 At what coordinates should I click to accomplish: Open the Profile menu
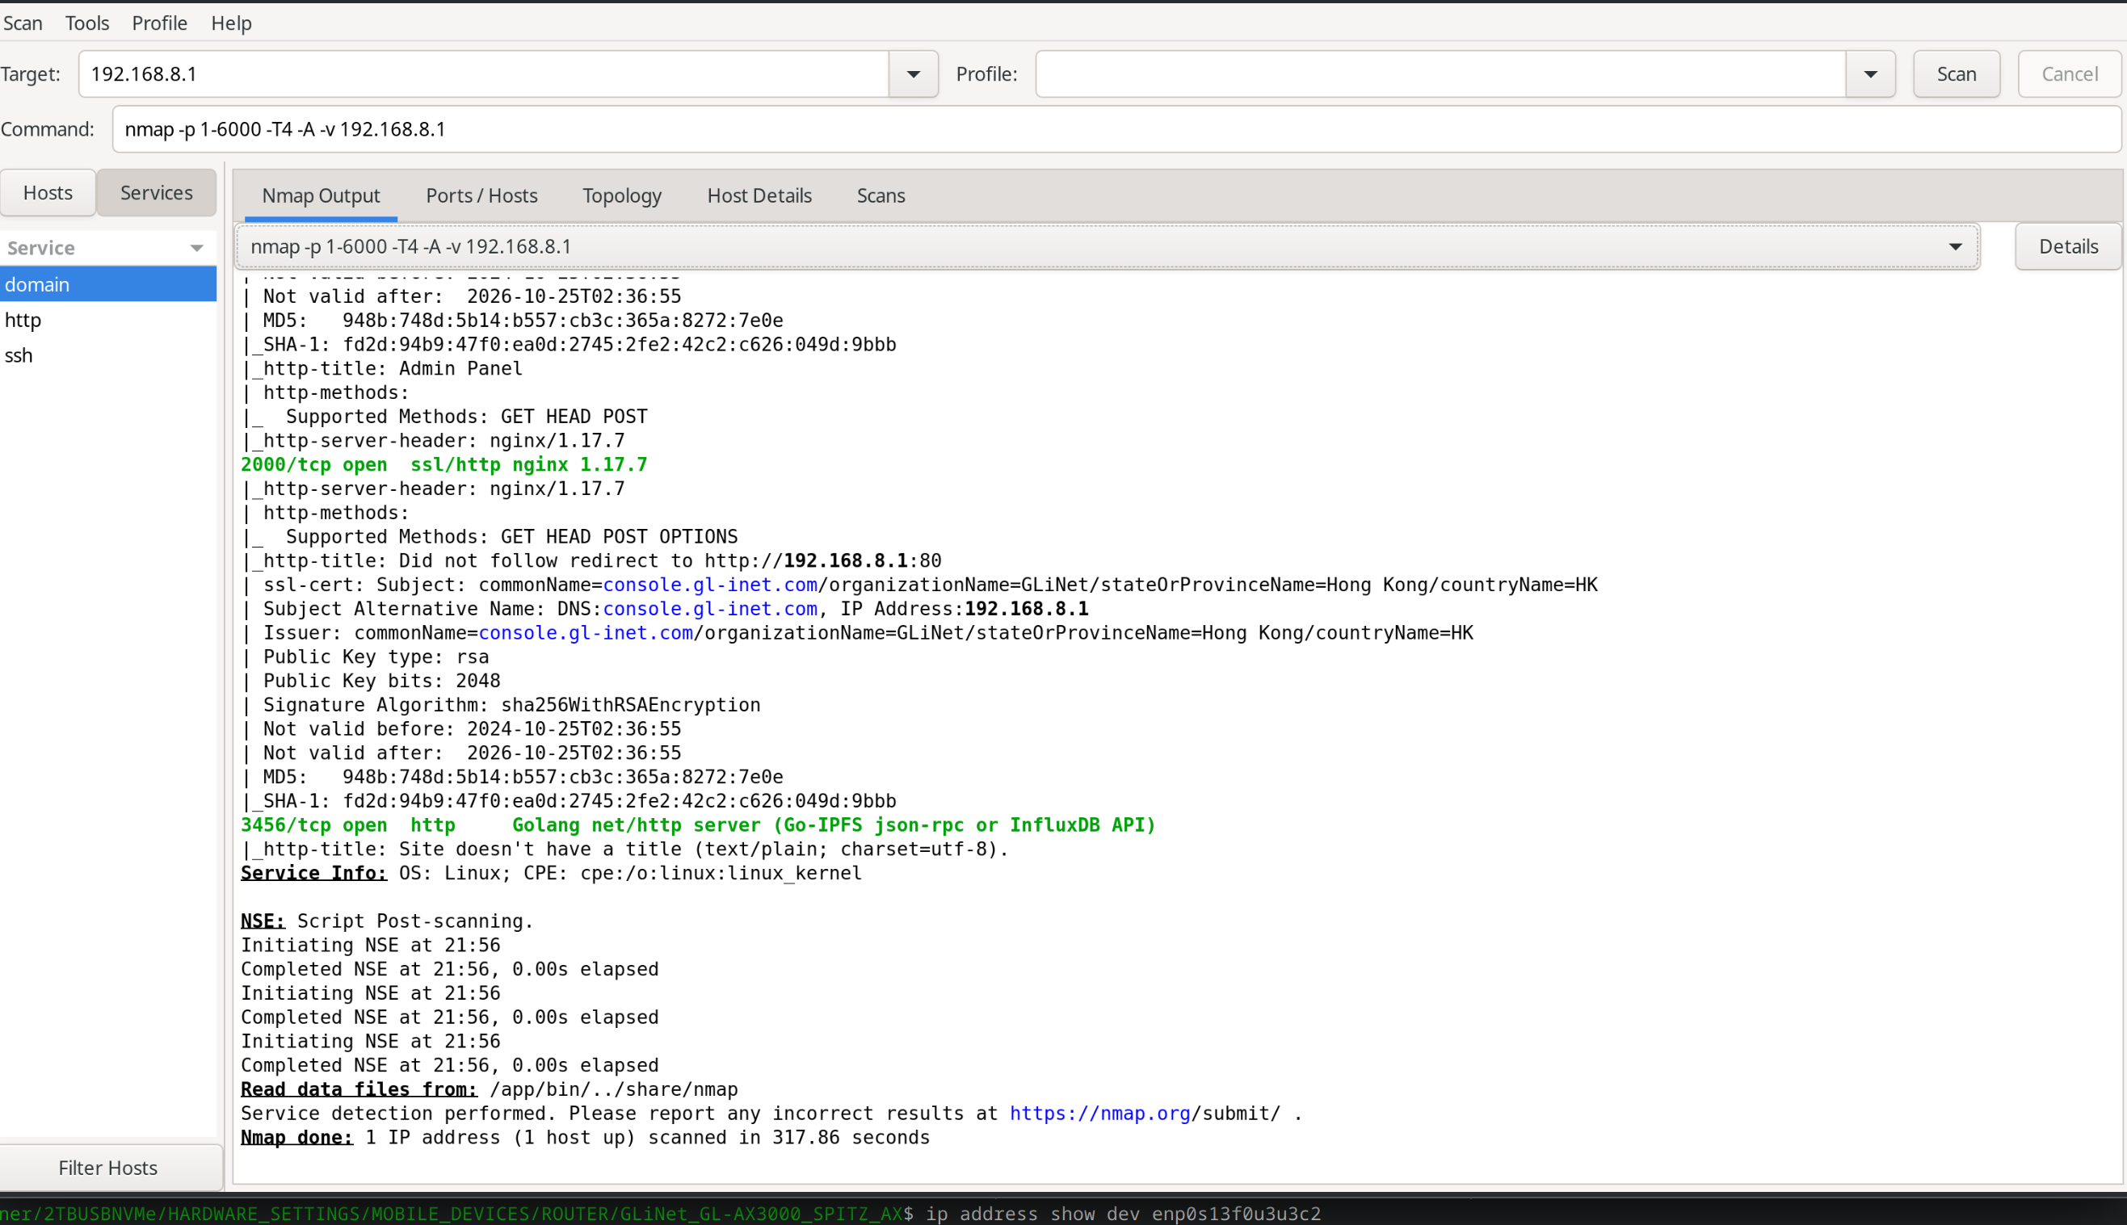159,23
